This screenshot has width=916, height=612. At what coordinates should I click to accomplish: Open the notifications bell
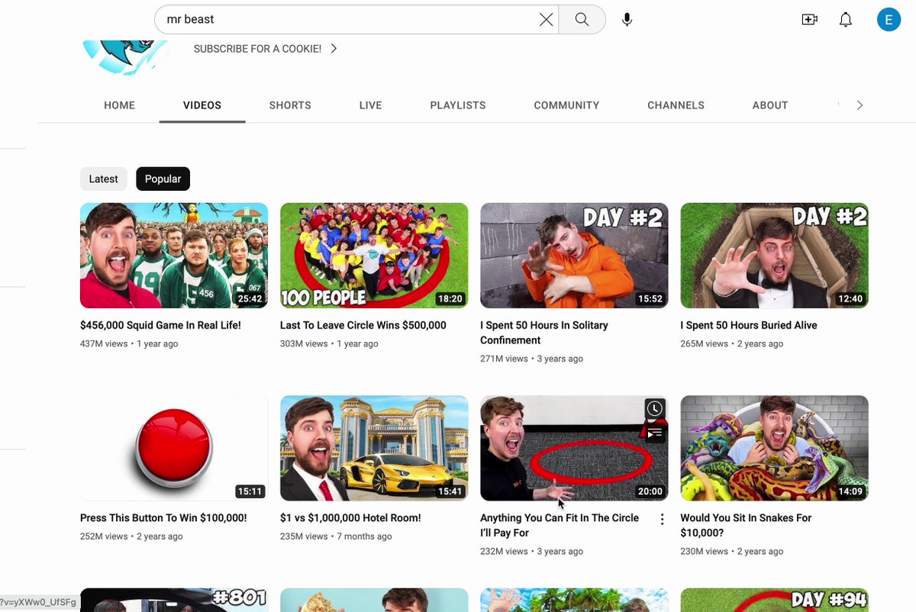[x=846, y=20]
